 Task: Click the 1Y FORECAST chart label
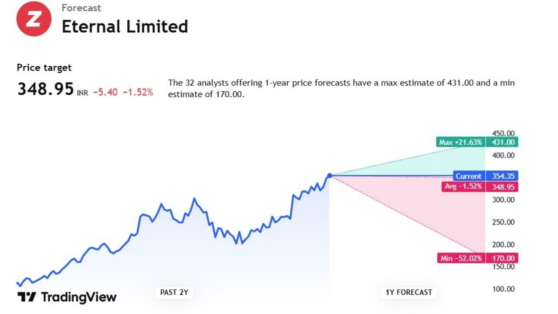[408, 292]
